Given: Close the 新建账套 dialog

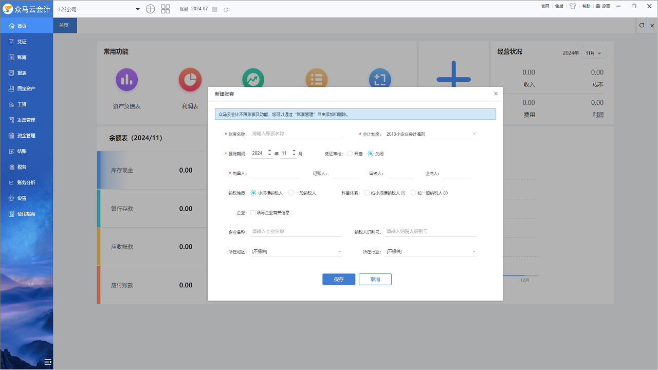Looking at the screenshot, I should [x=496, y=94].
